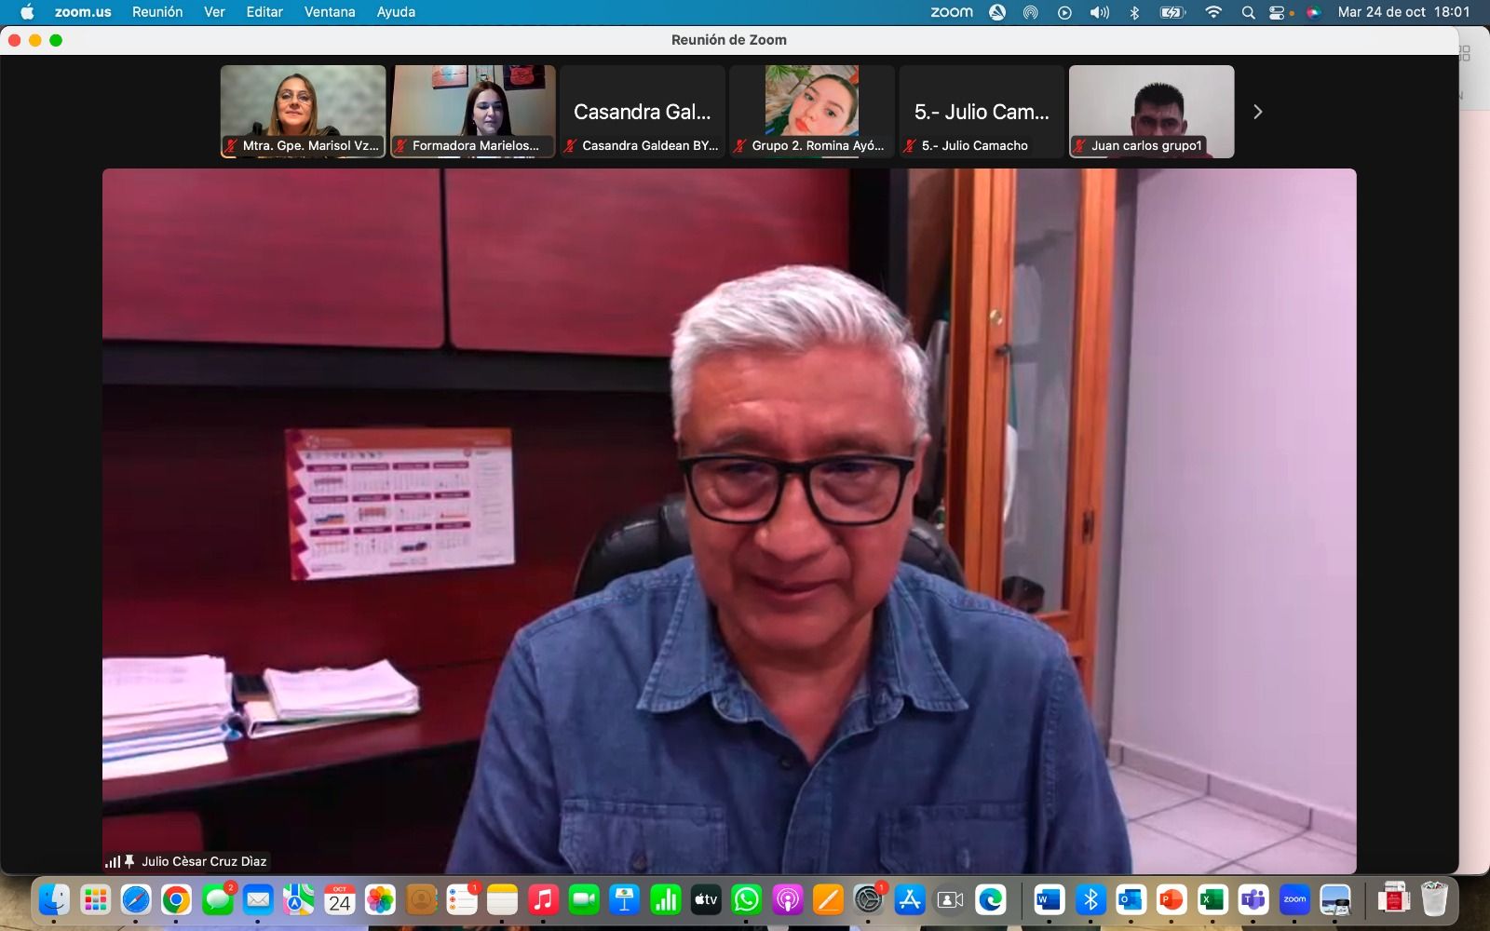Open the Wi-Fi status menu
Viewport: 1490px width, 931px height.
point(1212,12)
